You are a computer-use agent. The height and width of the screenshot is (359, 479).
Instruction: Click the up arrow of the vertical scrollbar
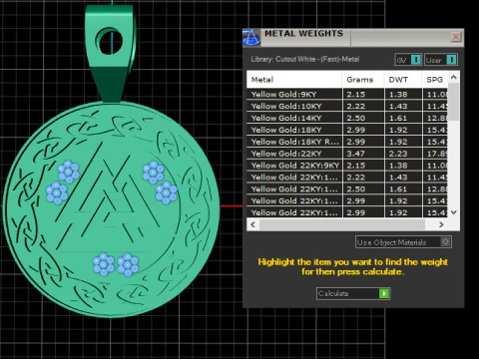point(454,77)
